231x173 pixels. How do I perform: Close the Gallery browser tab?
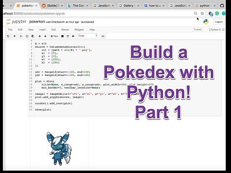138,6
